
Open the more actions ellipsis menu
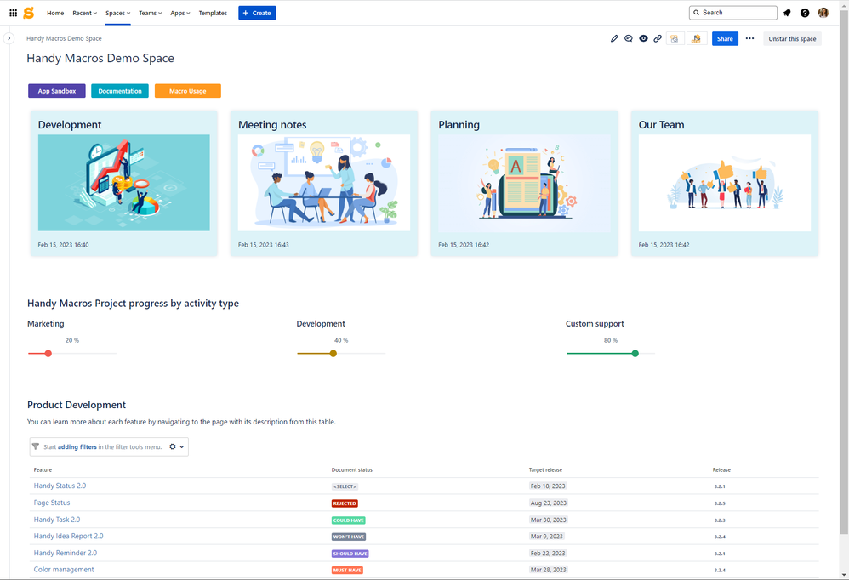(749, 38)
